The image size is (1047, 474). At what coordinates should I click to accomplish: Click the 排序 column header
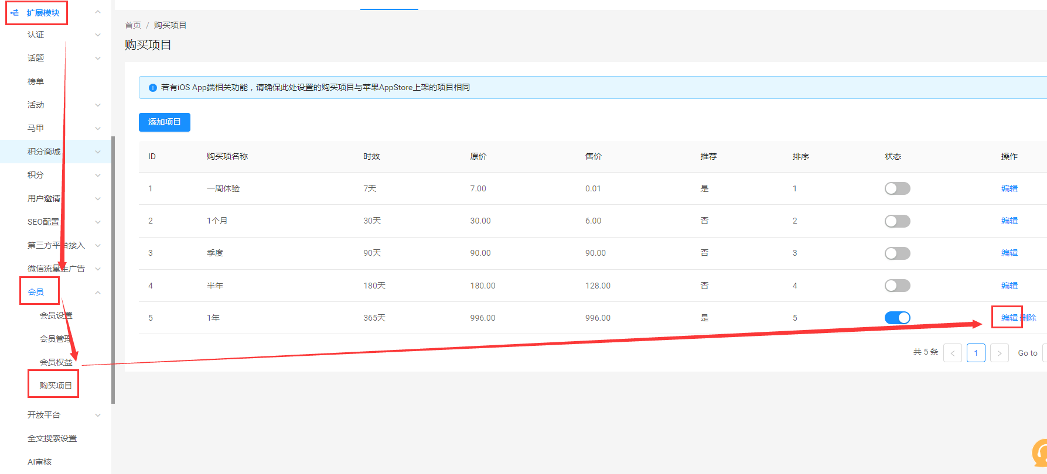tap(801, 156)
